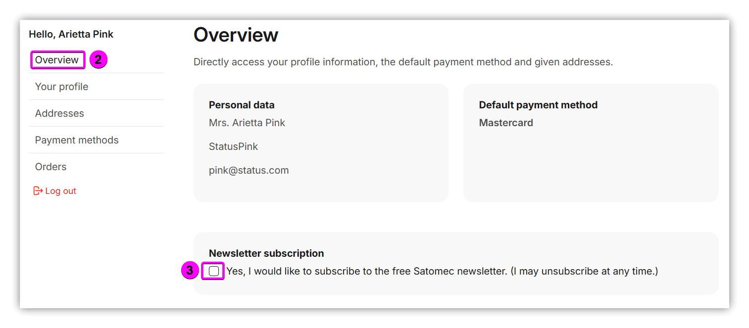
Task: Select Overview in the account sidebar
Action: click(57, 60)
